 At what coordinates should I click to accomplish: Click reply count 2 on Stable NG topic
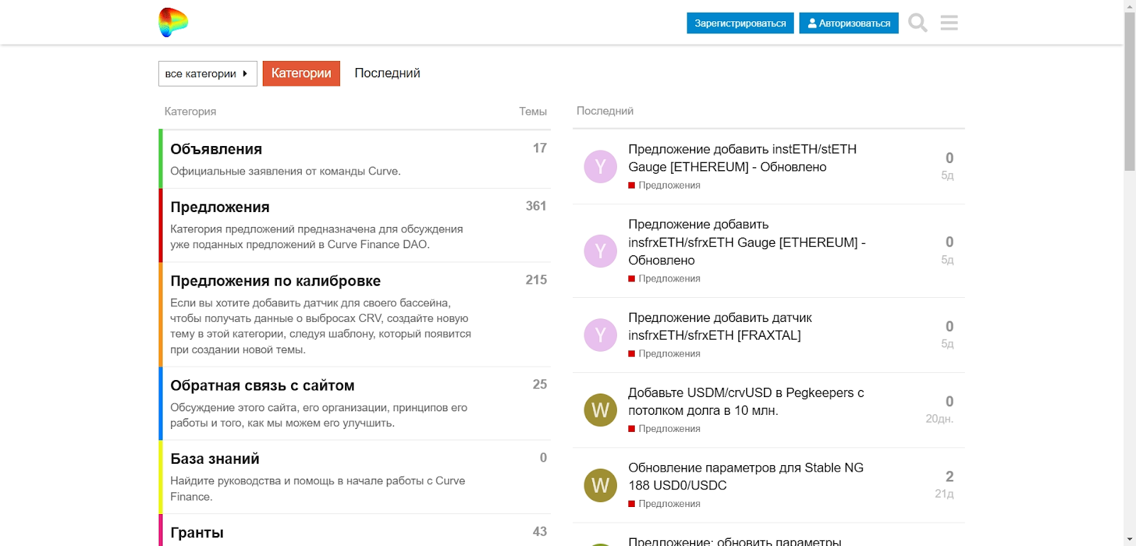coord(949,477)
